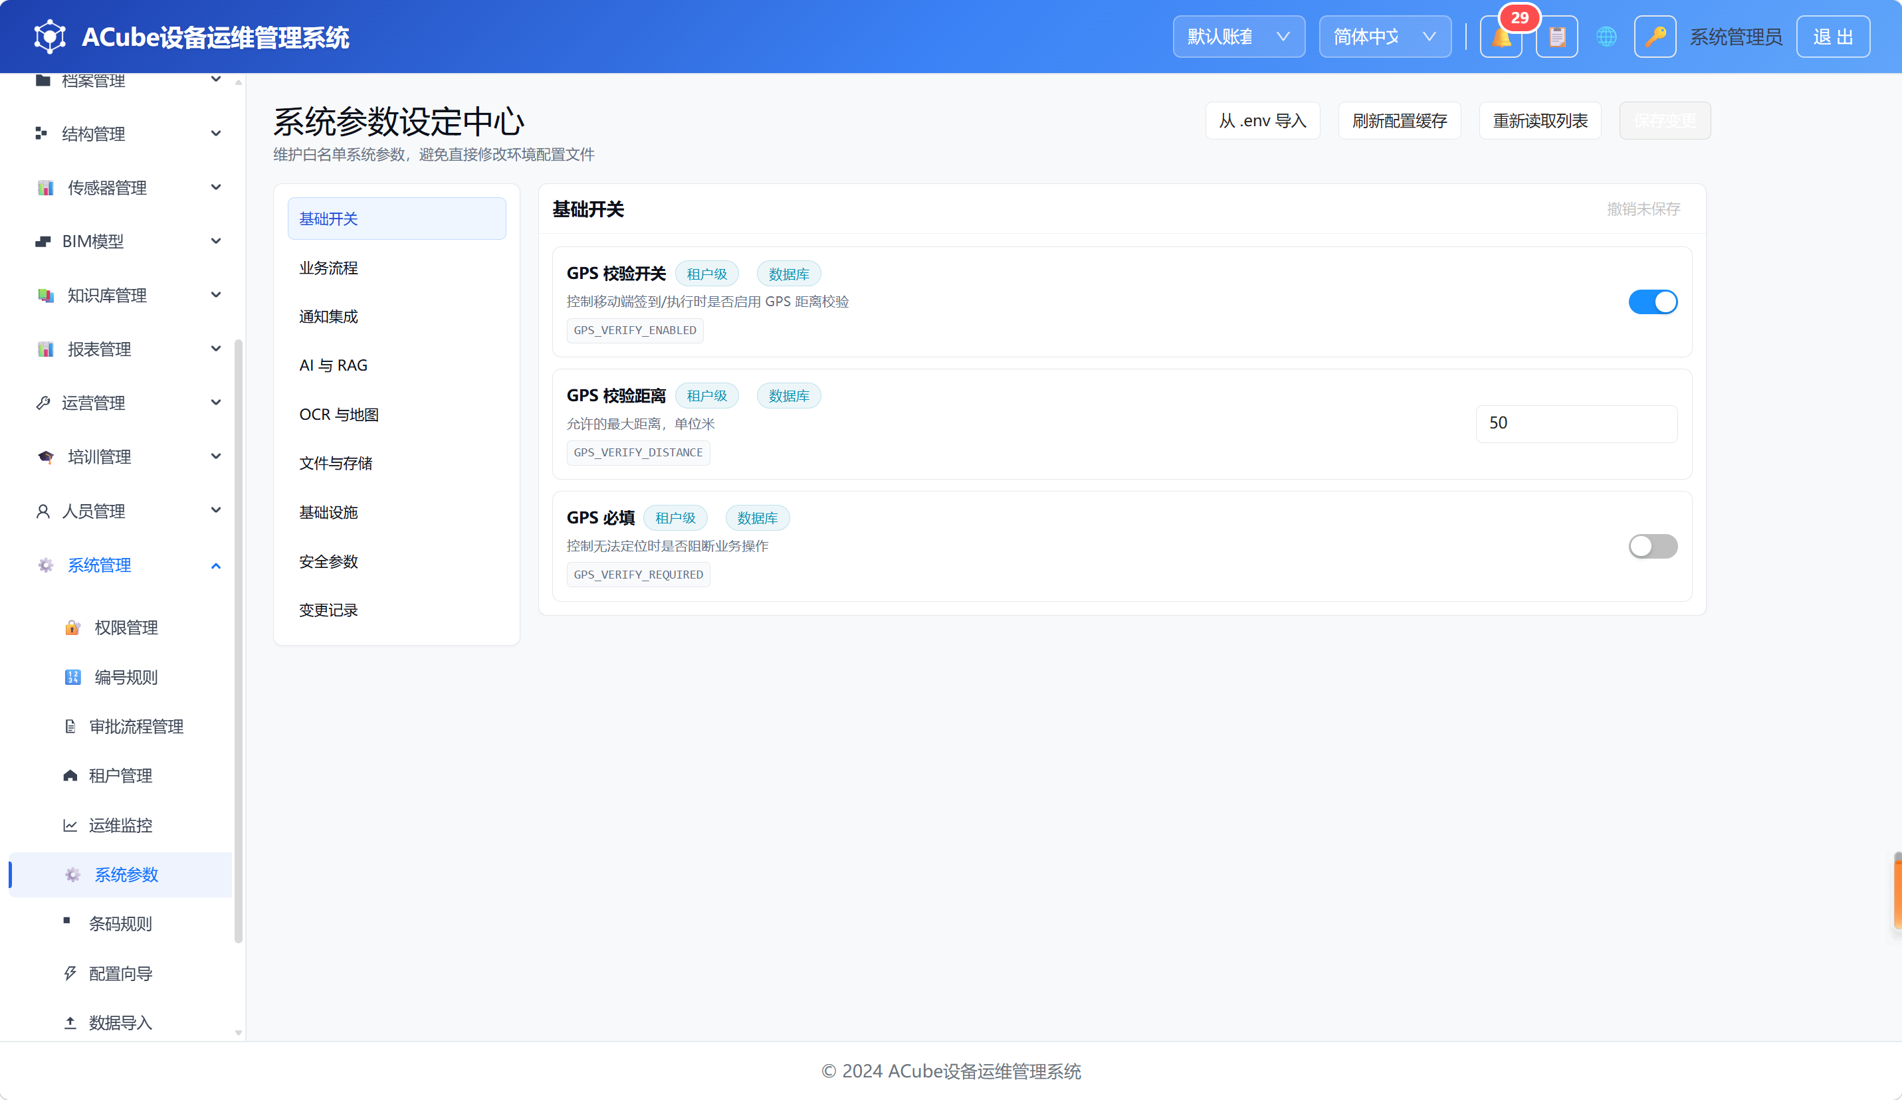Open 编号规则 number icon item

point(72,678)
